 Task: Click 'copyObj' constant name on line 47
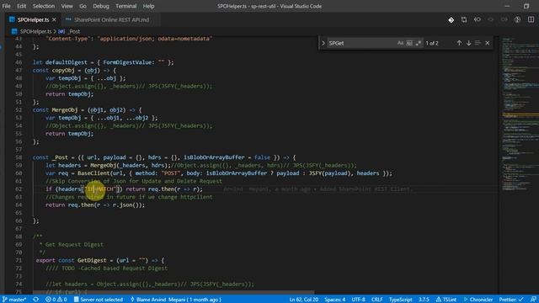pyautogui.click(x=63, y=71)
